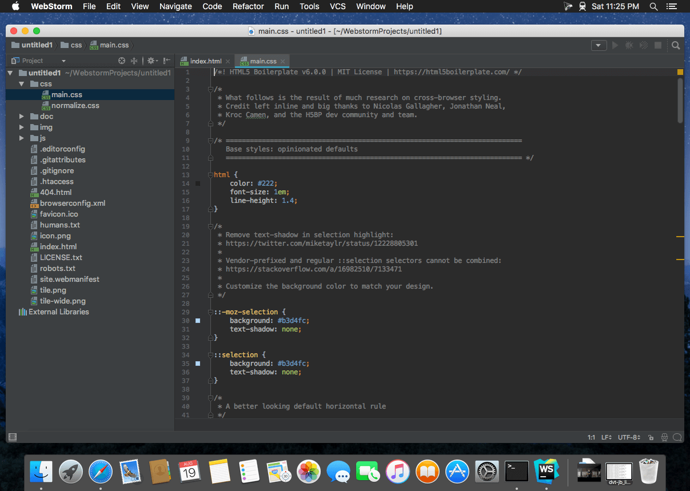
Task: Select favicon.ico in project tree
Action: 54,214
